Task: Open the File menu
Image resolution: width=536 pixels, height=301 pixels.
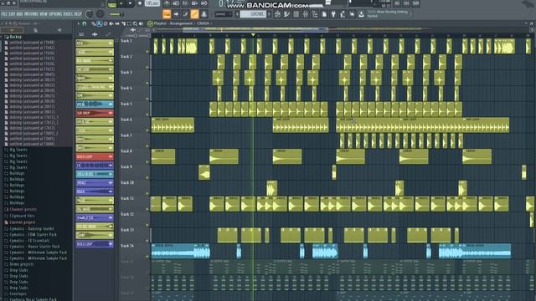Action: (x=4, y=14)
